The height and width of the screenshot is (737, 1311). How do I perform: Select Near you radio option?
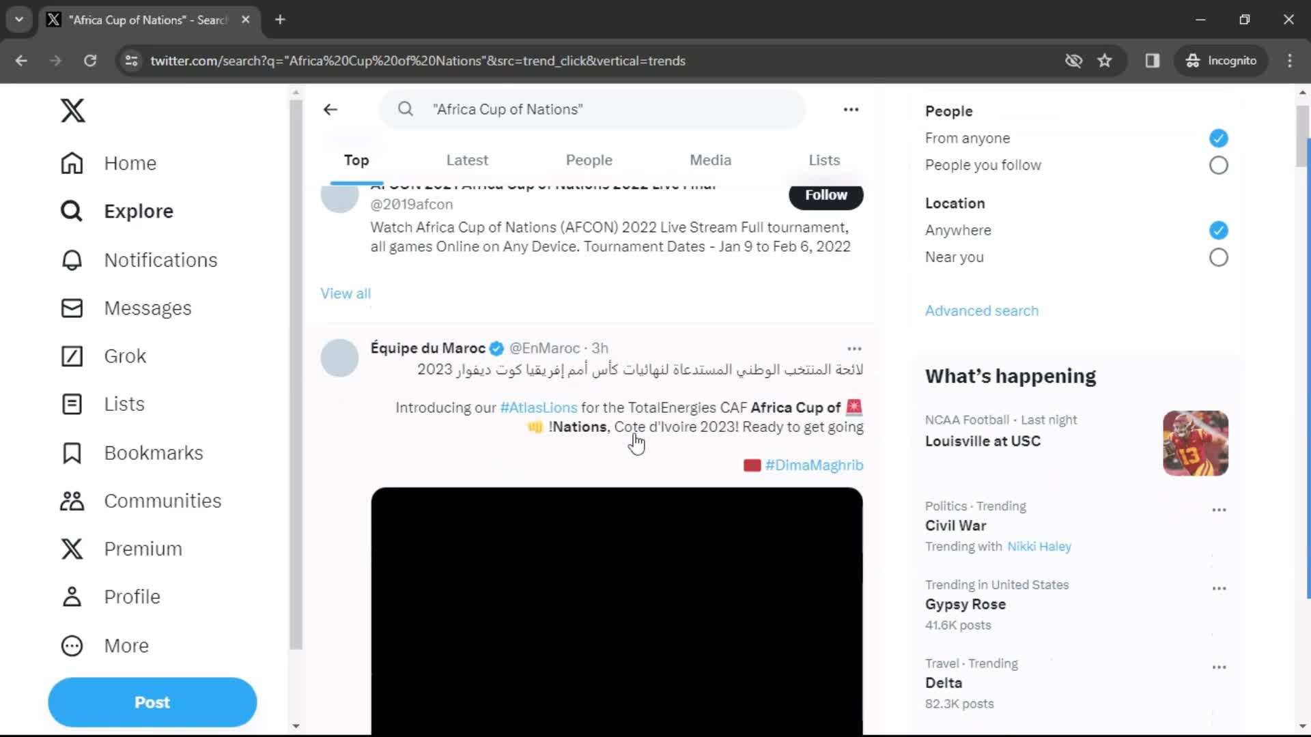[x=1218, y=257]
